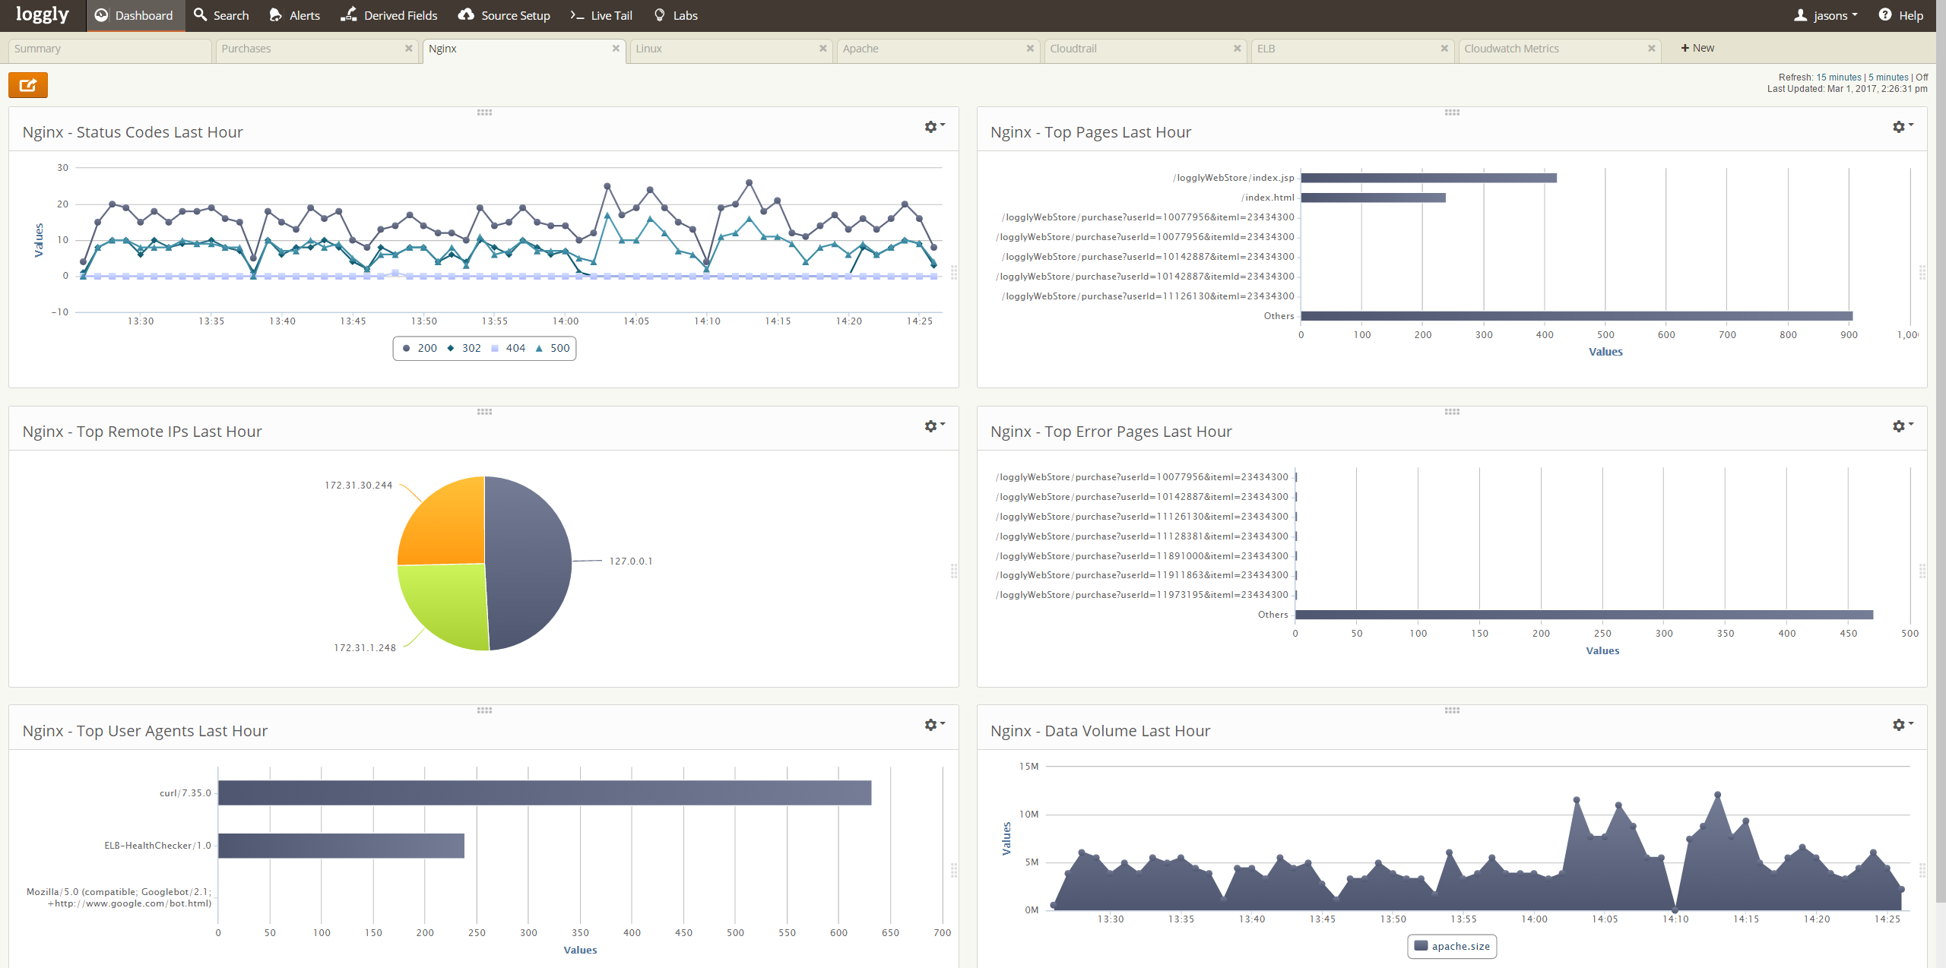1946x968 pixels.
Task: Expand the jasons user dropdown
Action: tap(1830, 15)
